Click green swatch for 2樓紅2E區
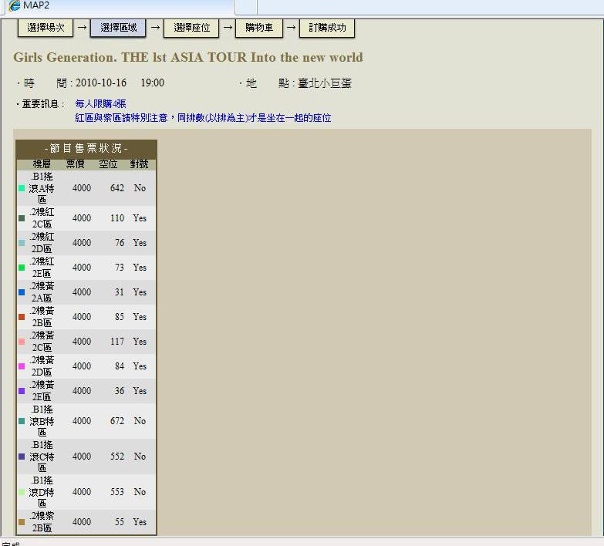This screenshot has width=604, height=546. [x=22, y=268]
